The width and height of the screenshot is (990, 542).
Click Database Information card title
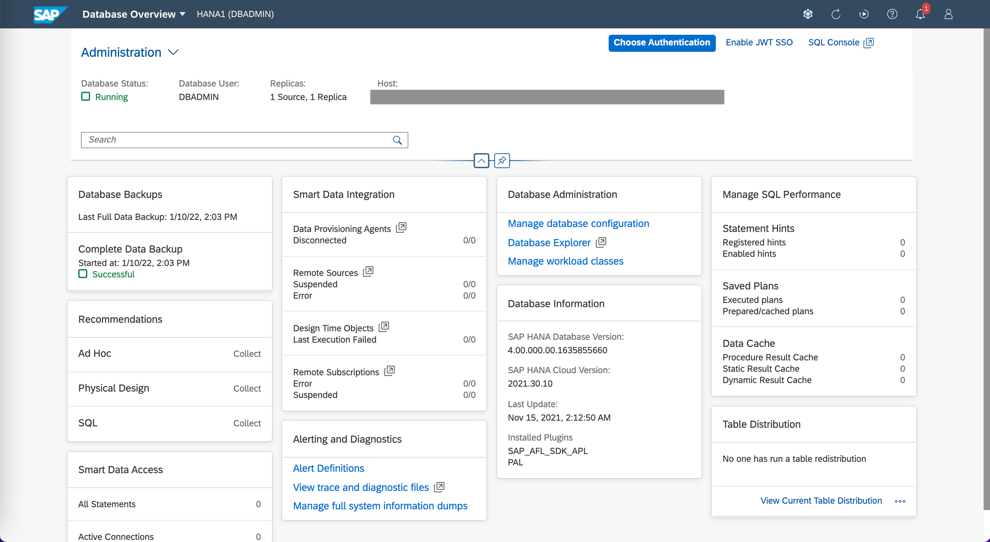(x=556, y=304)
